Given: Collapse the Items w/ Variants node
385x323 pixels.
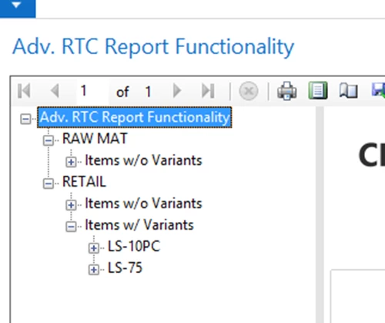Looking at the screenshot, I should (x=71, y=227).
